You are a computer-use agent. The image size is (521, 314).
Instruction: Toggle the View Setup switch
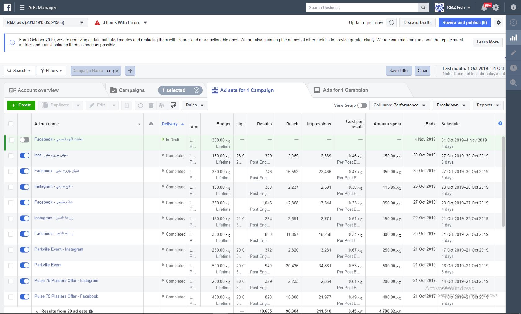tap(362, 105)
